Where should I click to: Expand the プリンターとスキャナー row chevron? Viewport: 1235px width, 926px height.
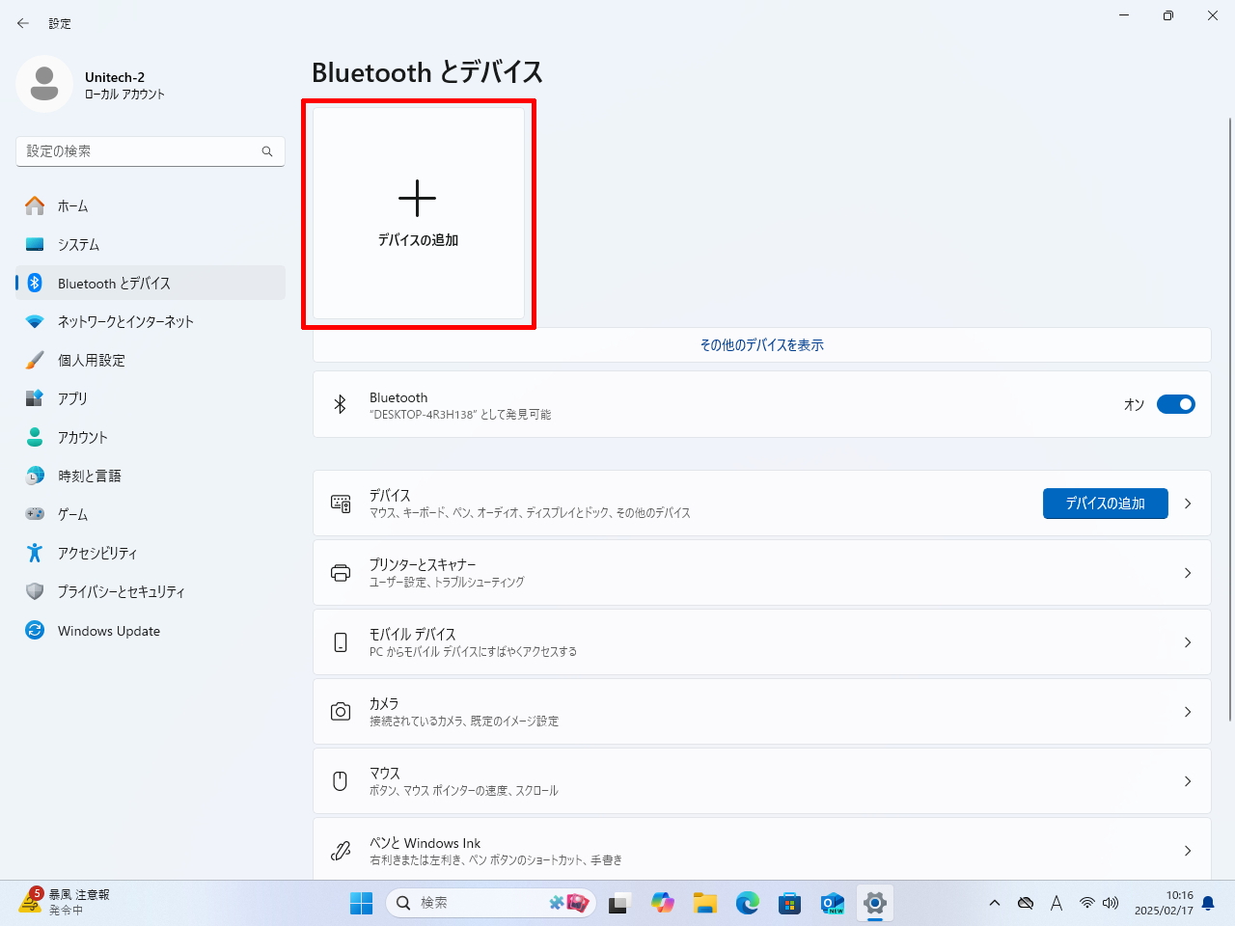[1188, 573]
